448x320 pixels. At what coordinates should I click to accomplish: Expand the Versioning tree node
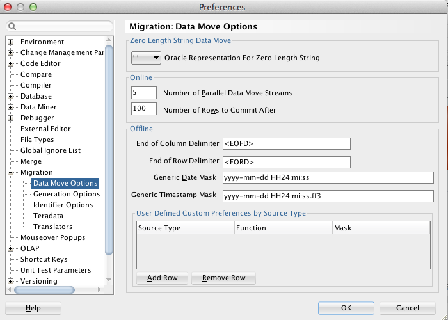tap(11, 281)
